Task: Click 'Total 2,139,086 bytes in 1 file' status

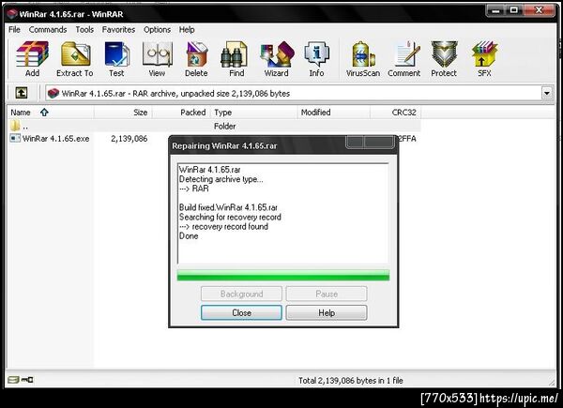Action: (x=350, y=381)
